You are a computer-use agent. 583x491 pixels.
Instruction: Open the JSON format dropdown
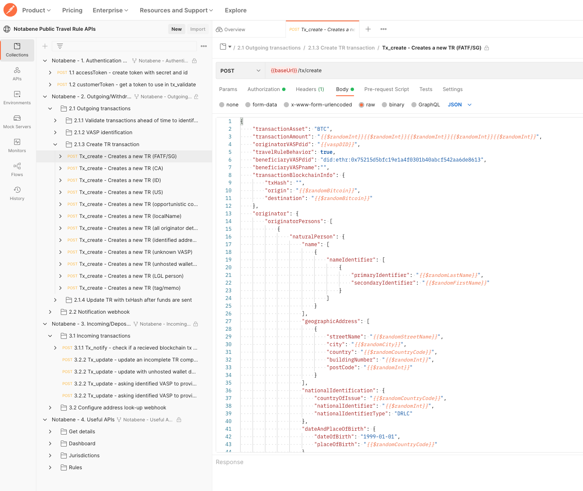coord(460,105)
